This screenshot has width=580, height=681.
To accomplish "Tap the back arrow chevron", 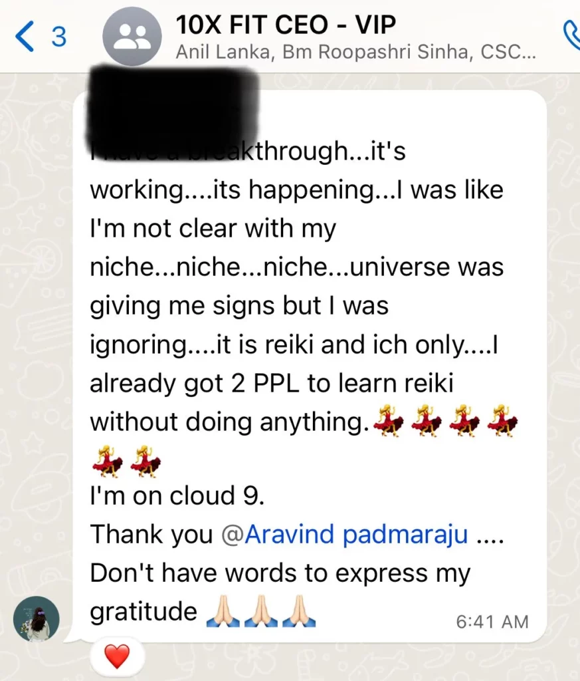I will point(25,37).
